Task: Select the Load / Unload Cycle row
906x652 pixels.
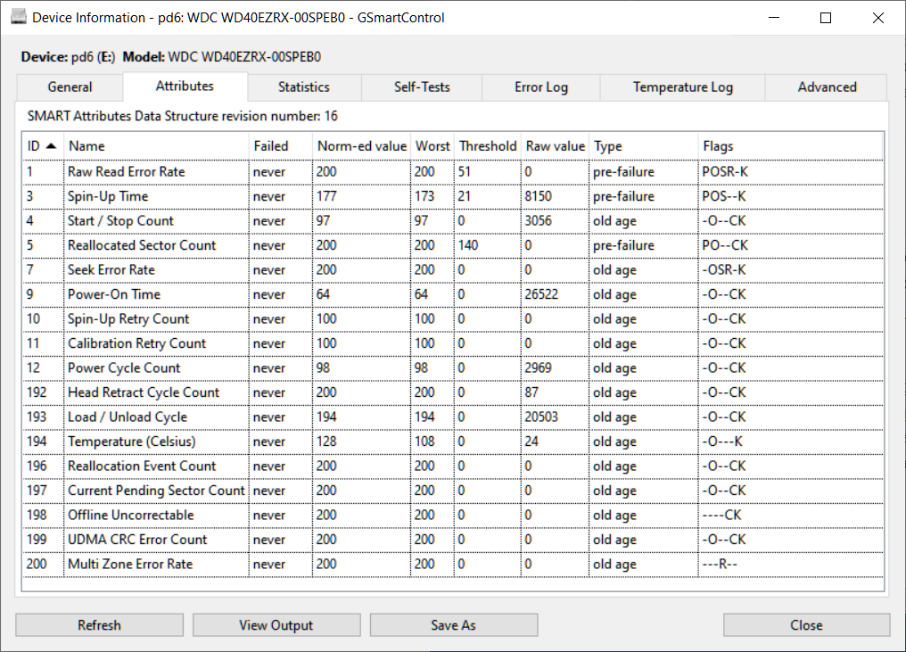Action: 453,417
